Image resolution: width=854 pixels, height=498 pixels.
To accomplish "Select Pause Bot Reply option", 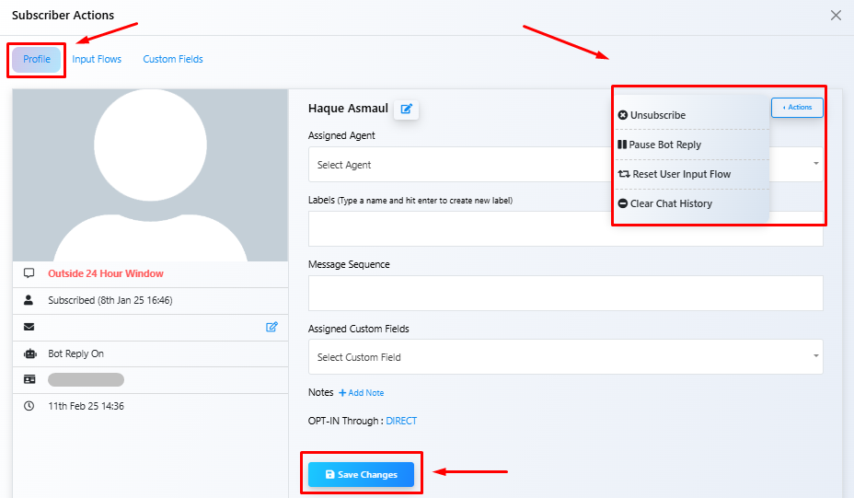I will click(664, 145).
